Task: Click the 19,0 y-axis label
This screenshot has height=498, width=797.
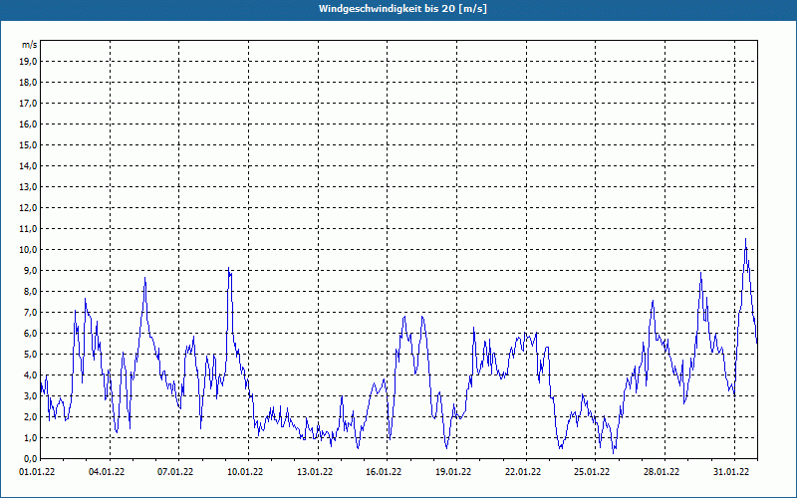Action: point(28,62)
